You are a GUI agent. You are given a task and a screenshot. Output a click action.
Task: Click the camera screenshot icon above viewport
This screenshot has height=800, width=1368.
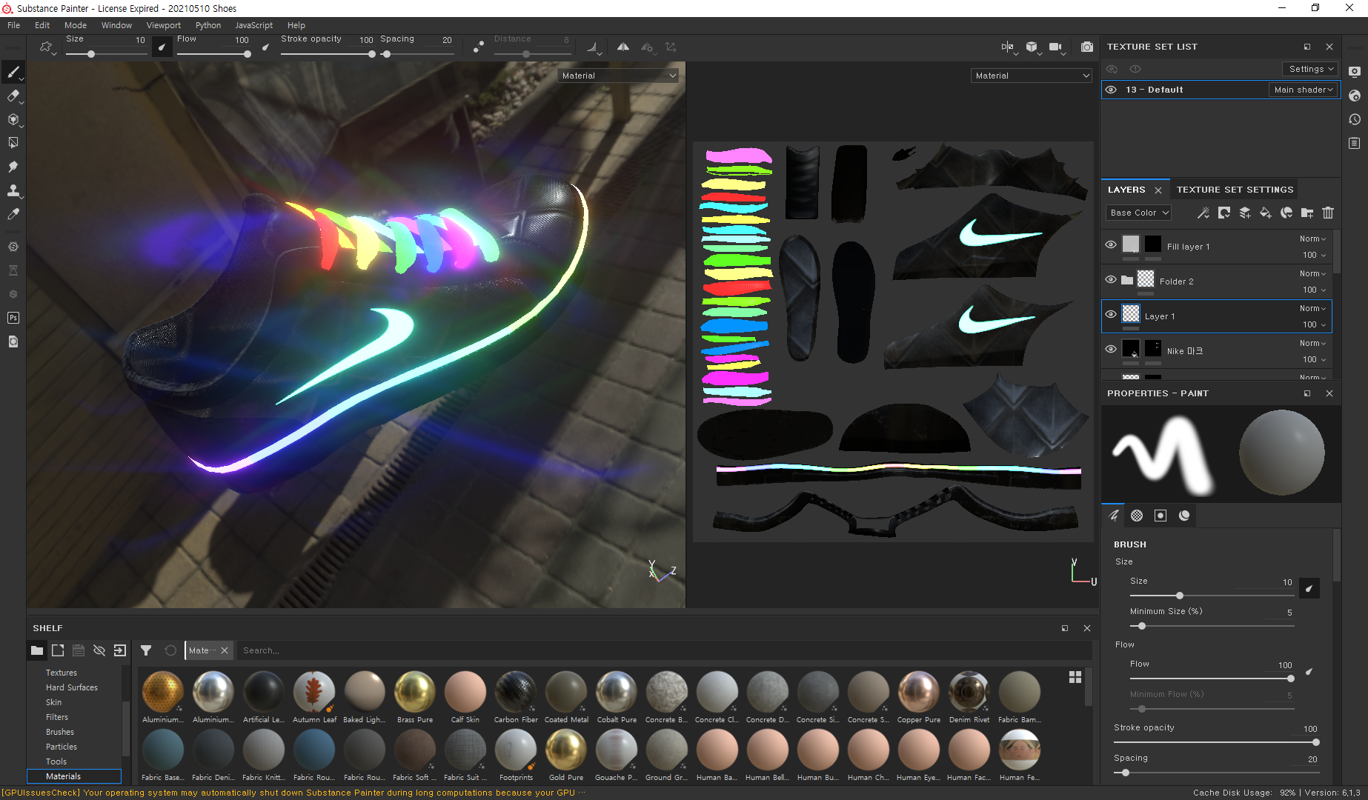(x=1086, y=47)
